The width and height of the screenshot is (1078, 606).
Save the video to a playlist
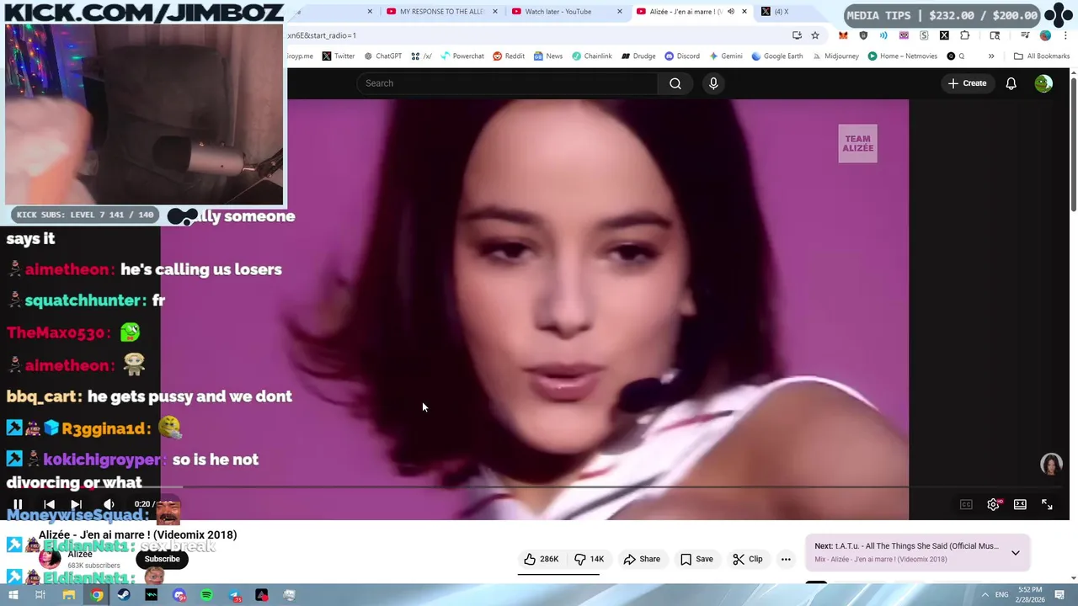click(696, 559)
